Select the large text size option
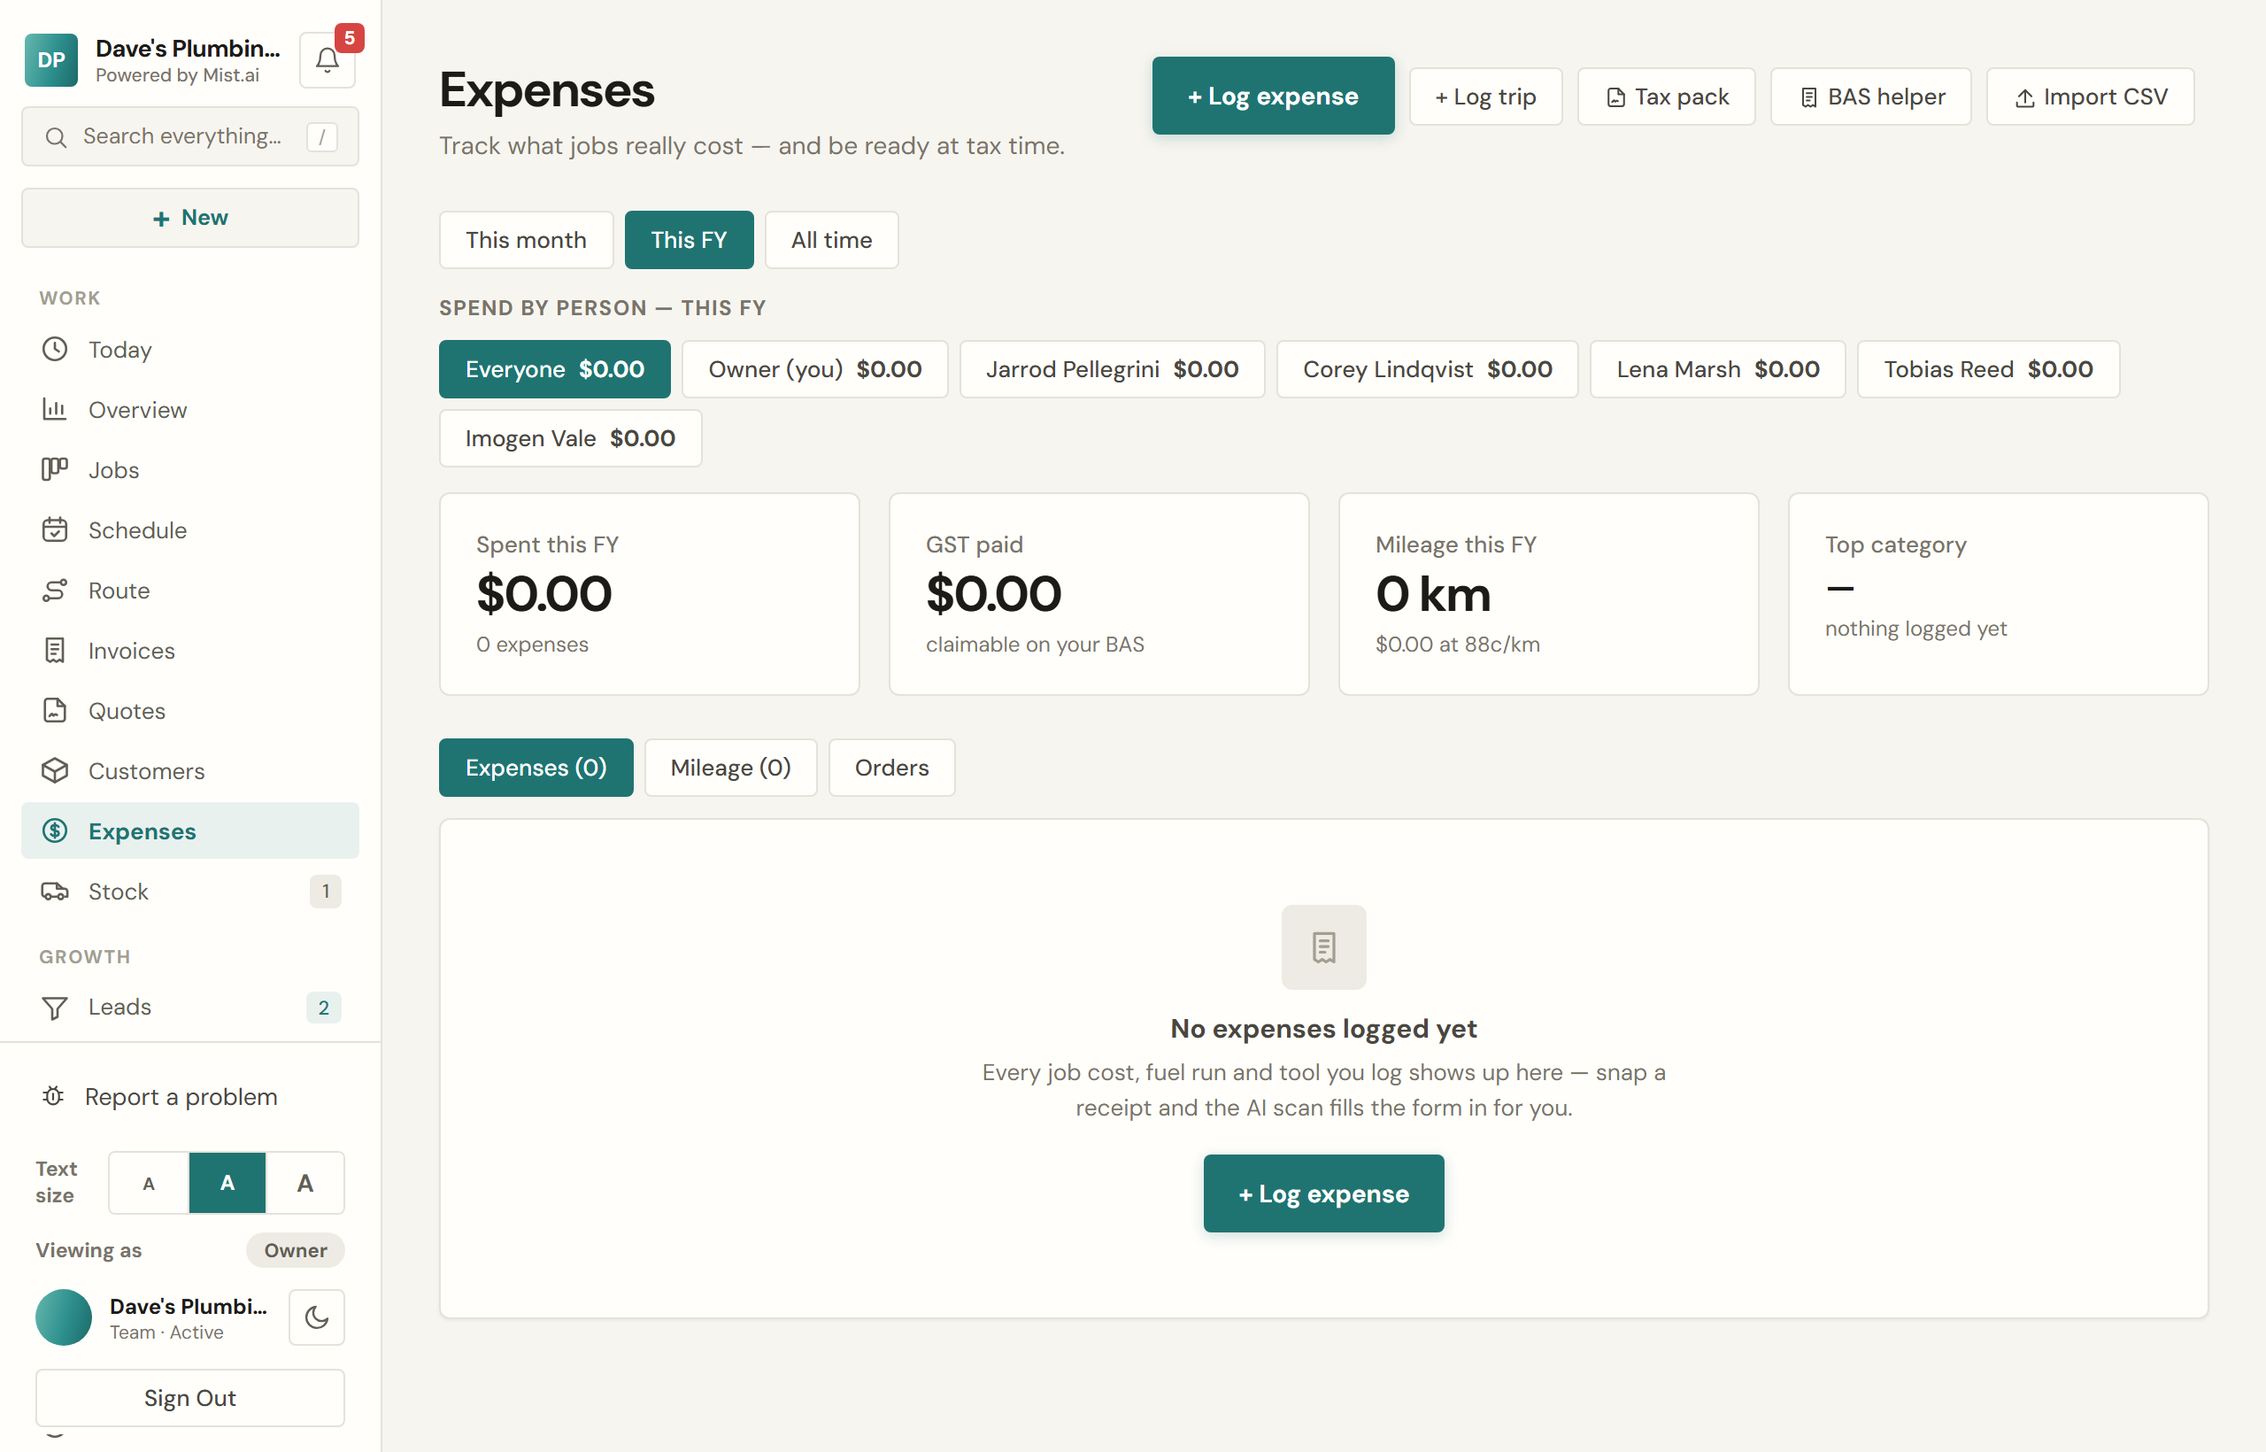Viewport: 2266px width, 1452px height. (305, 1183)
